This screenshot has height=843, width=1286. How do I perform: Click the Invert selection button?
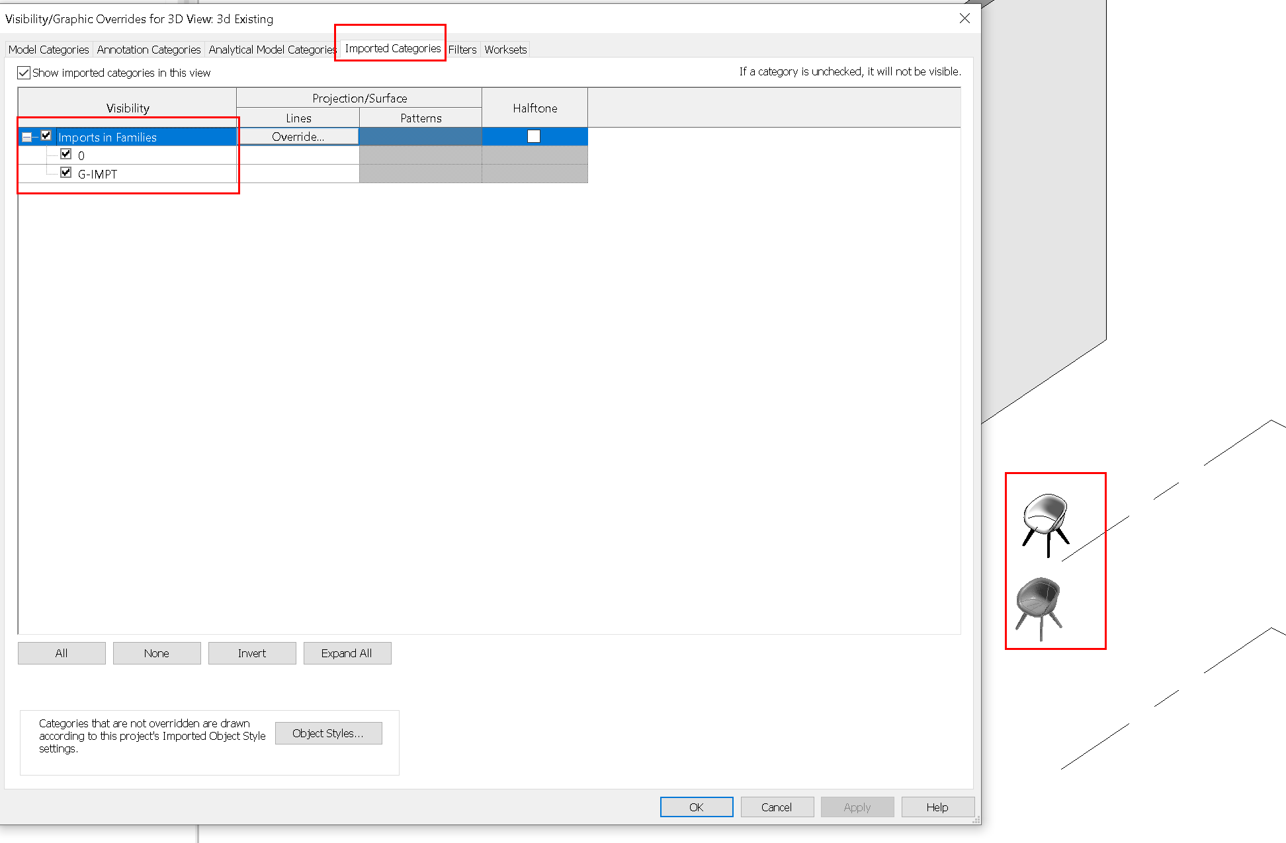(252, 653)
